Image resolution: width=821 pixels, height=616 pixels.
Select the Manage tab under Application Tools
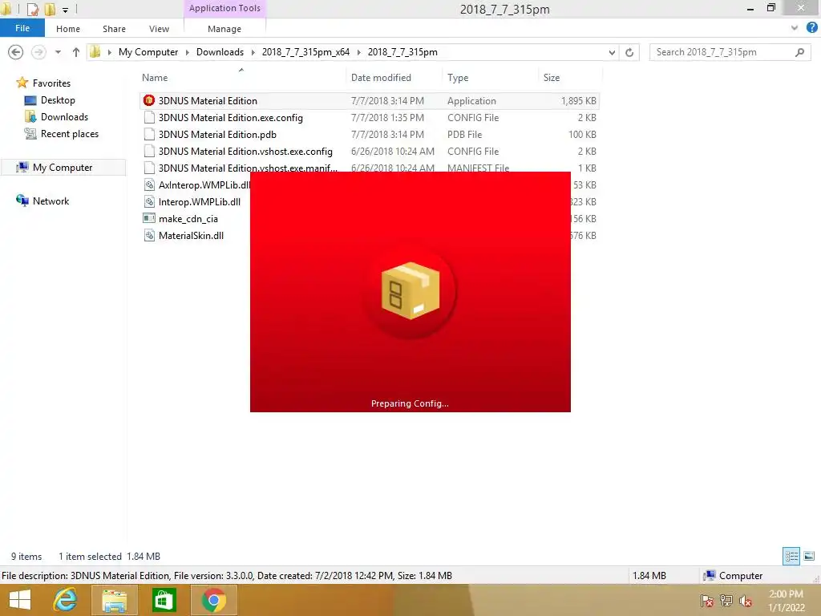224,29
